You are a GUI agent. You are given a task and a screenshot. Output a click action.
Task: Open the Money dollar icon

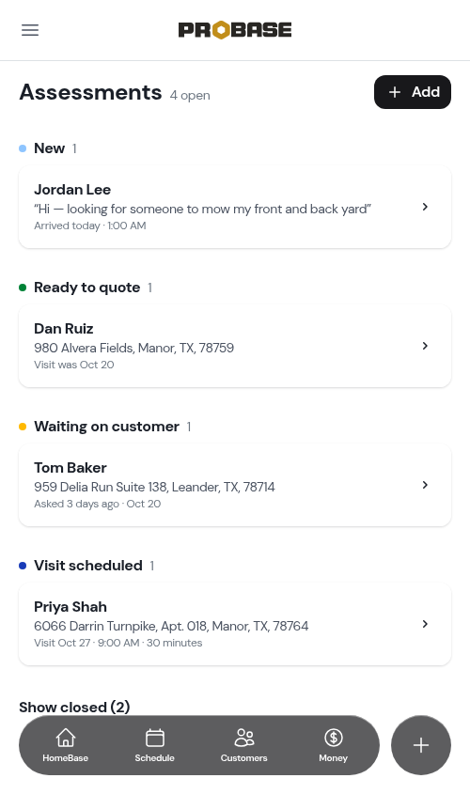[334, 738]
